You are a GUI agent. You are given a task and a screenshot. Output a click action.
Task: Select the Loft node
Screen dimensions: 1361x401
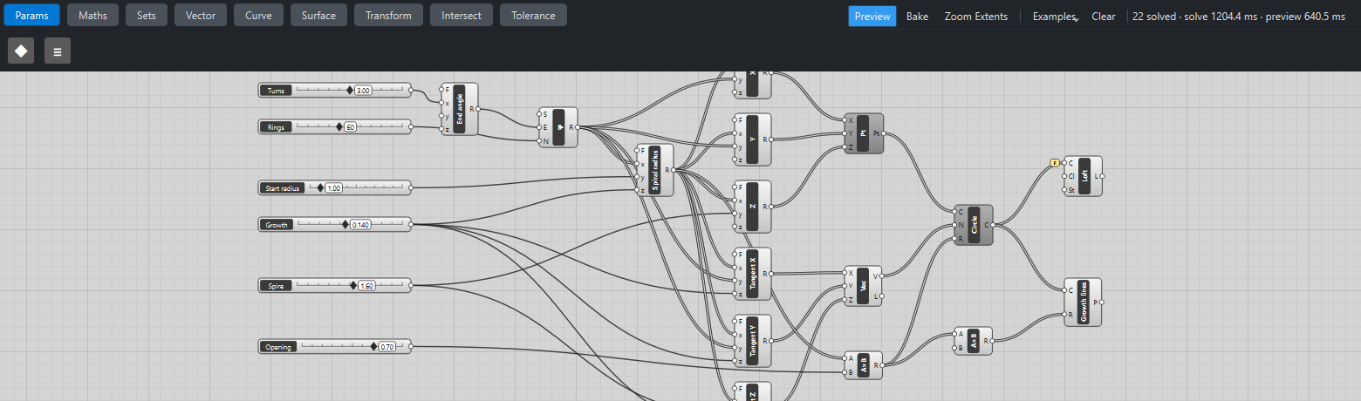point(1083,176)
